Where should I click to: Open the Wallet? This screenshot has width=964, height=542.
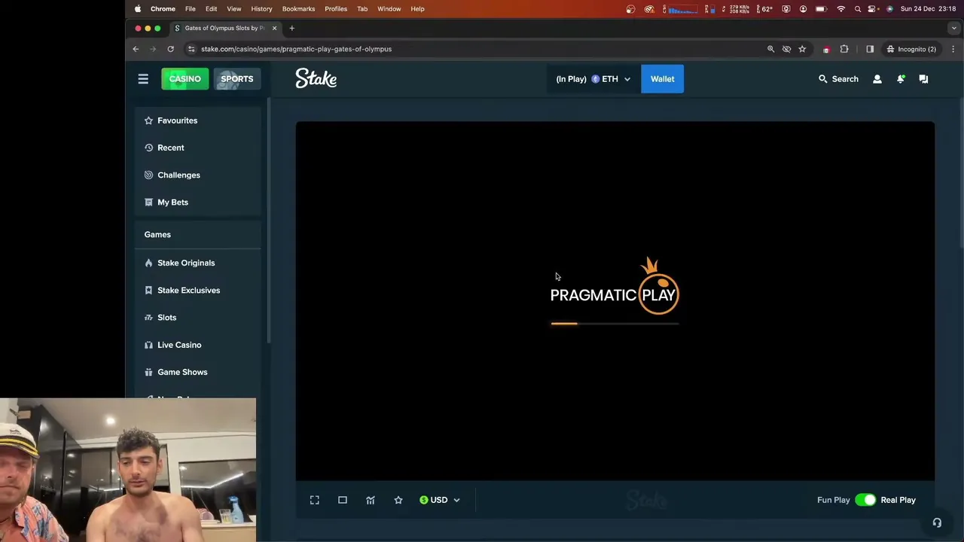(663, 79)
